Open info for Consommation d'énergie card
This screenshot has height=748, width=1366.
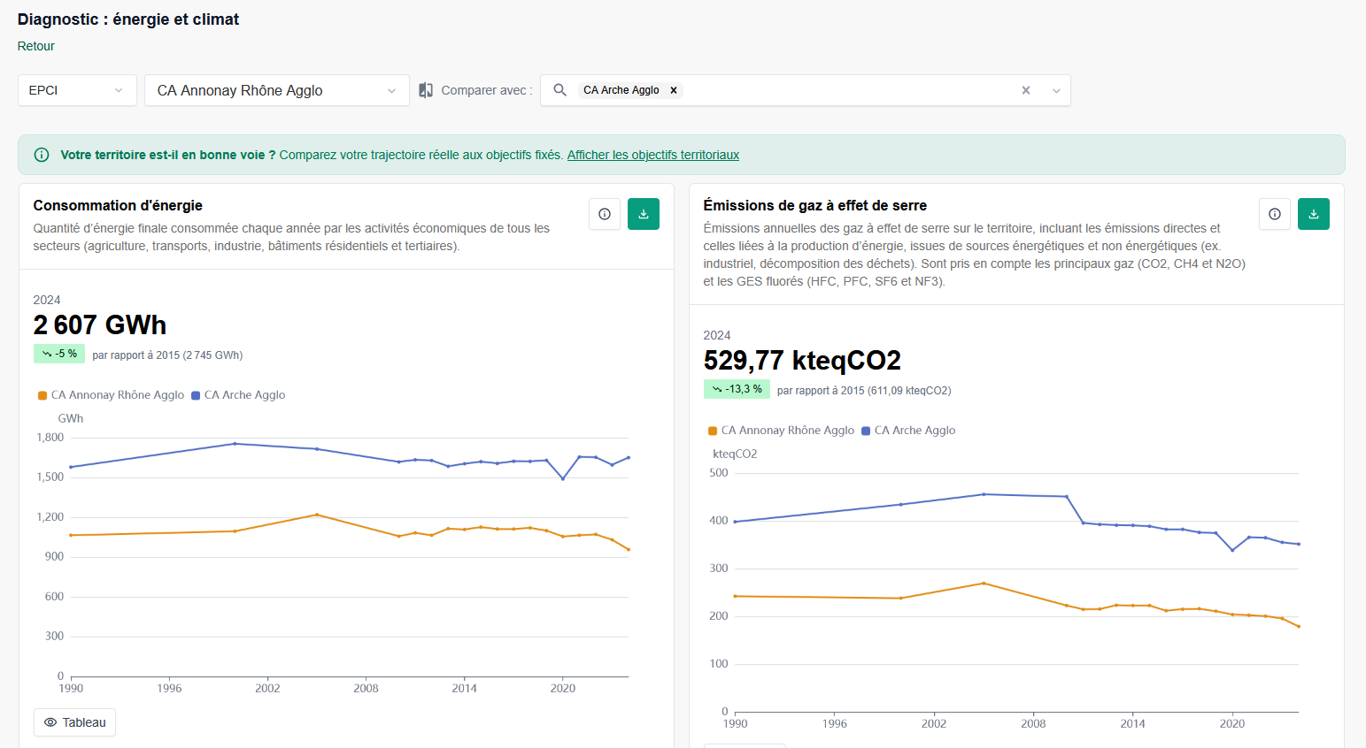tap(605, 214)
